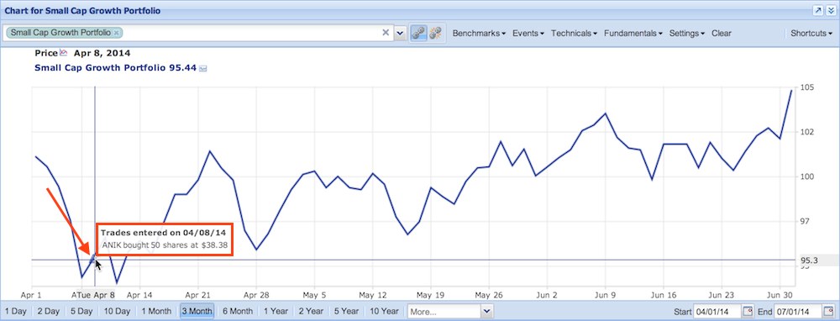840x321 pixels.
Task: Select the 3 Month range
Action: (x=197, y=311)
